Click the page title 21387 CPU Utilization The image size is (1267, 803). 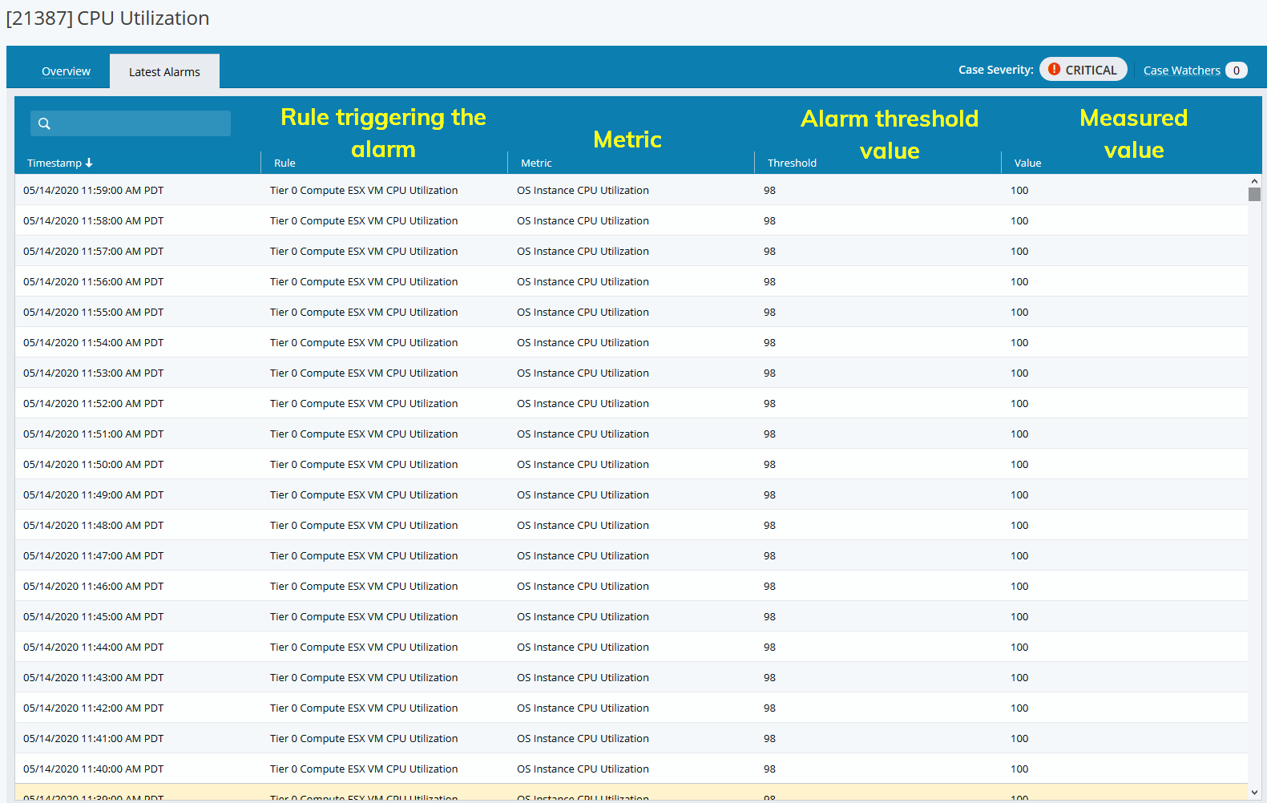pos(107,18)
